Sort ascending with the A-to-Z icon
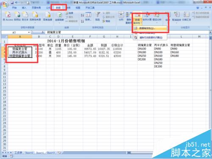 pos(82,15)
